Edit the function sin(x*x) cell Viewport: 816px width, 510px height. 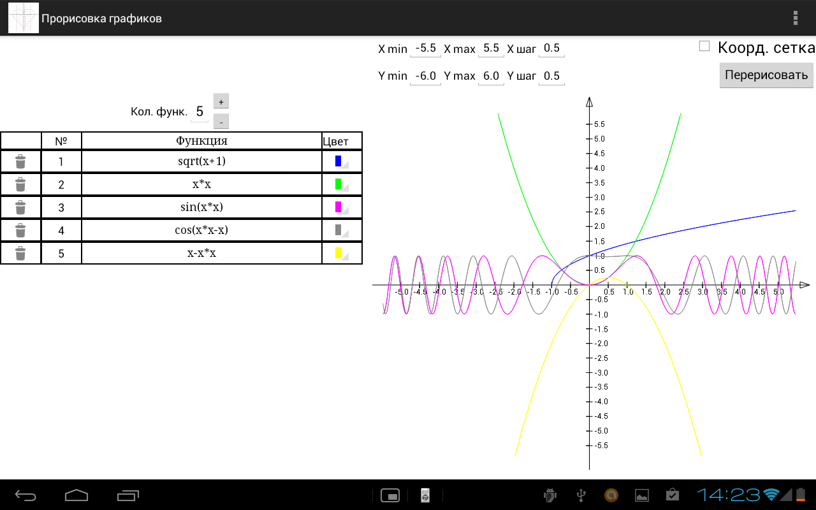point(201,208)
